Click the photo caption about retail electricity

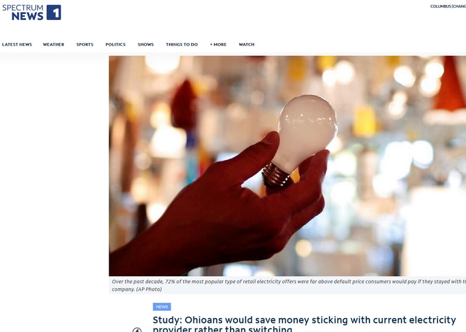288,285
